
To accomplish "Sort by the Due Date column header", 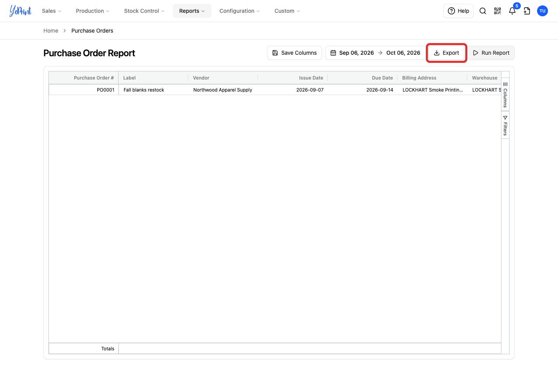I will click(363, 78).
